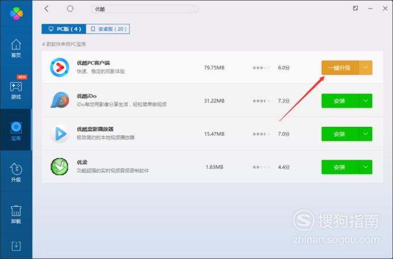Open the 卸载 uninstall section
The width and height of the screenshot is (393, 259).
[x=16, y=214]
